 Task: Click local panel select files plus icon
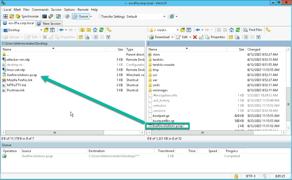[x=96, y=37]
